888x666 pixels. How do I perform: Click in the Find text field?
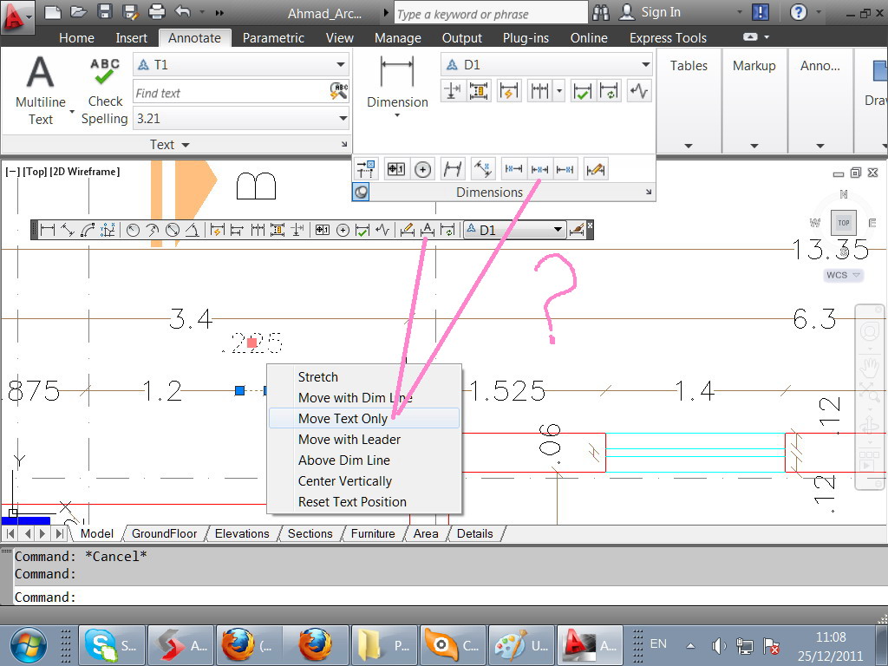pyautogui.click(x=230, y=93)
